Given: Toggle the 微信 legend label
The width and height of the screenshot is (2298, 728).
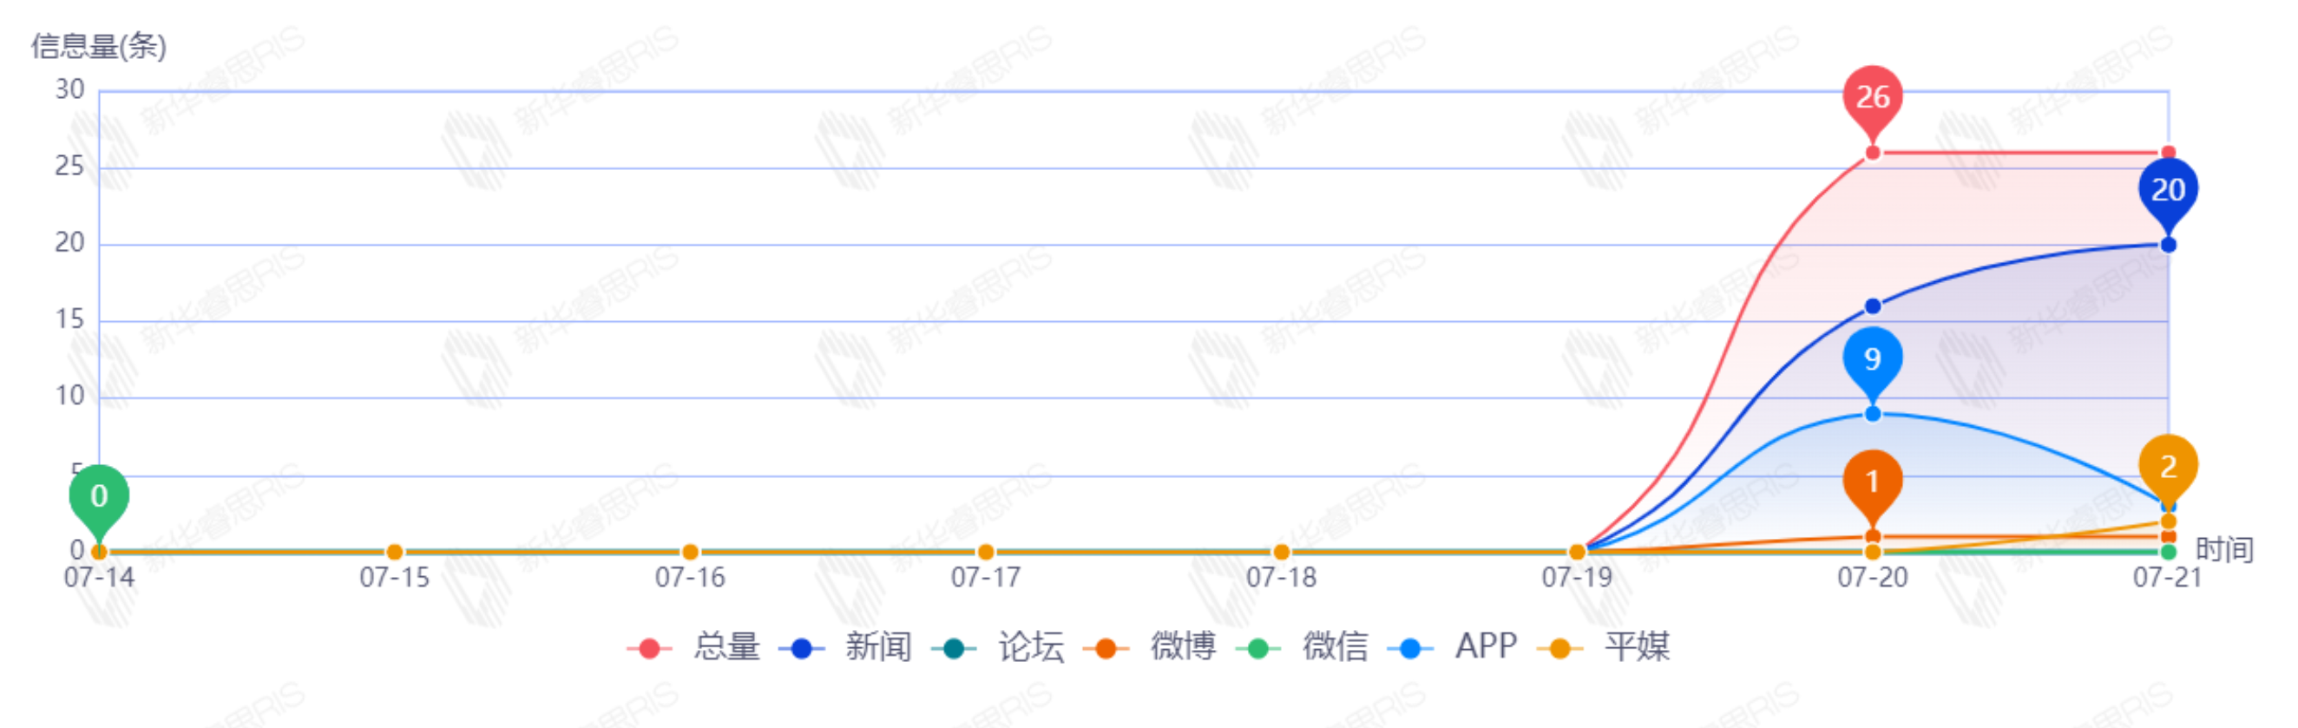Looking at the screenshot, I should pyautogui.click(x=1335, y=646).
